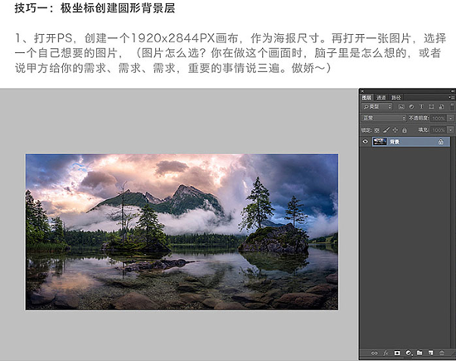This screenshot has width=456, height=361.
Task: Open the fx layer style menu
Action: pyautogui.click(x=386, y=353)
